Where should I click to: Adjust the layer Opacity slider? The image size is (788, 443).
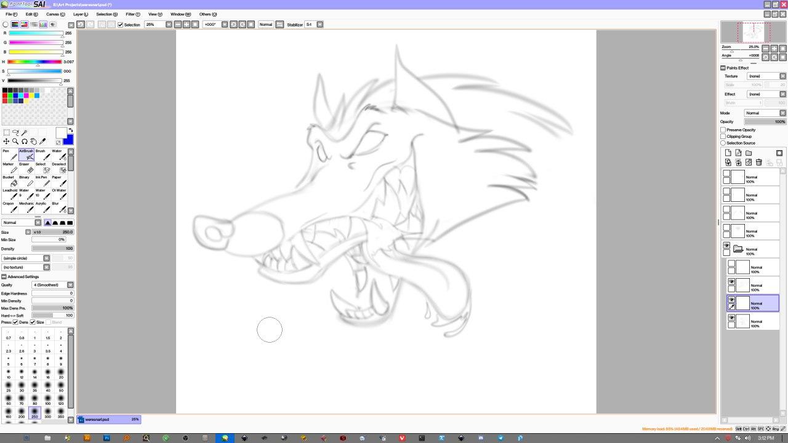765,122
